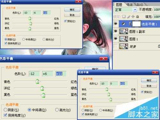Click the highlighted +11 色阶 input field
Viewport: 160px width, 120px height.
point(61,74)
